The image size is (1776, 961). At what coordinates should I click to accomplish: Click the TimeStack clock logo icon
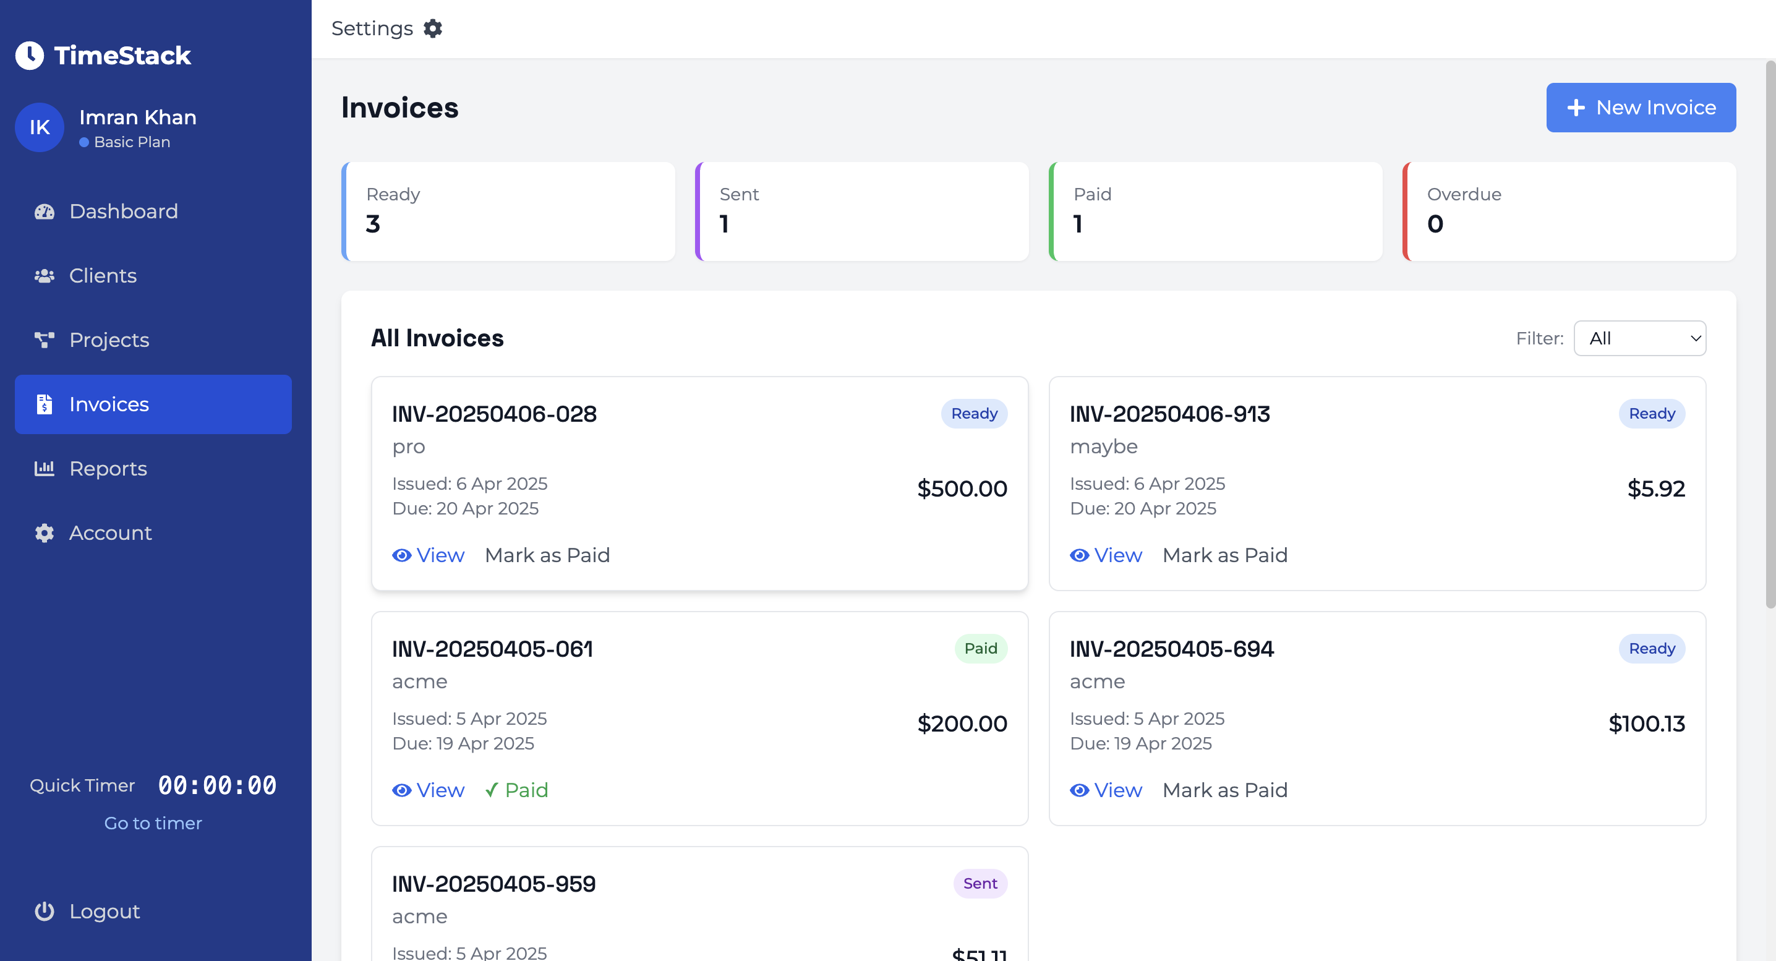coord(30,55)
